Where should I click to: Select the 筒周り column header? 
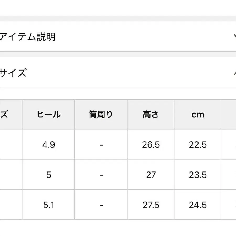click(x=100, y=115)
